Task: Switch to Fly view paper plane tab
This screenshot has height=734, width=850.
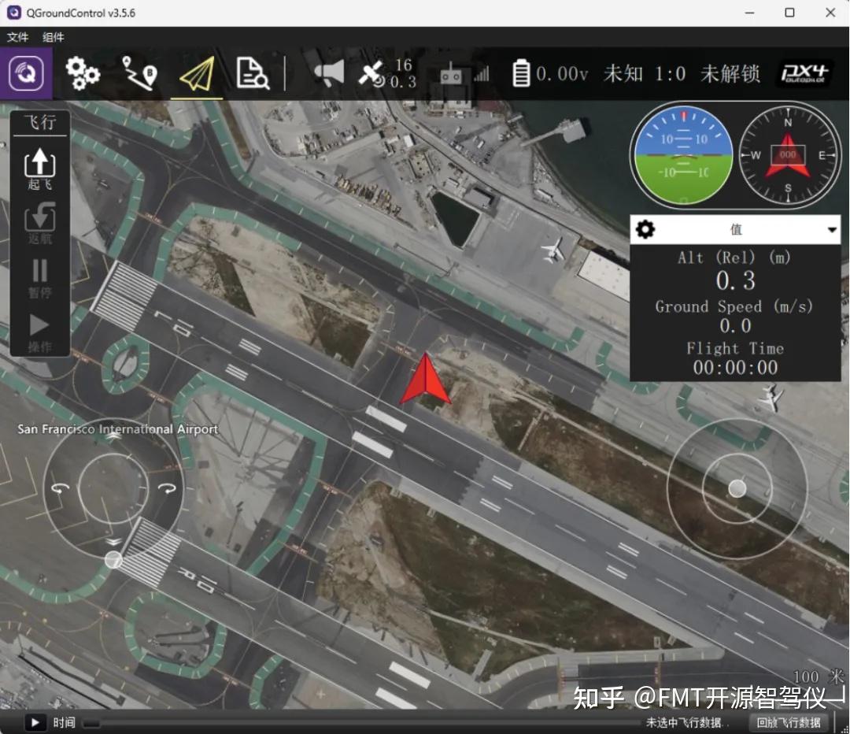Action: [x=196, y=71]
